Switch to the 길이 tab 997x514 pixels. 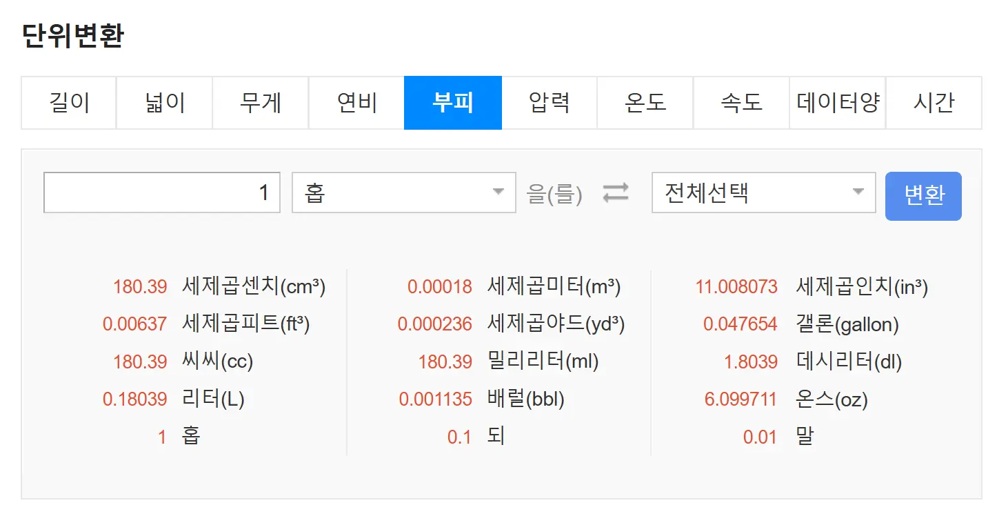(x=68, y=102)
